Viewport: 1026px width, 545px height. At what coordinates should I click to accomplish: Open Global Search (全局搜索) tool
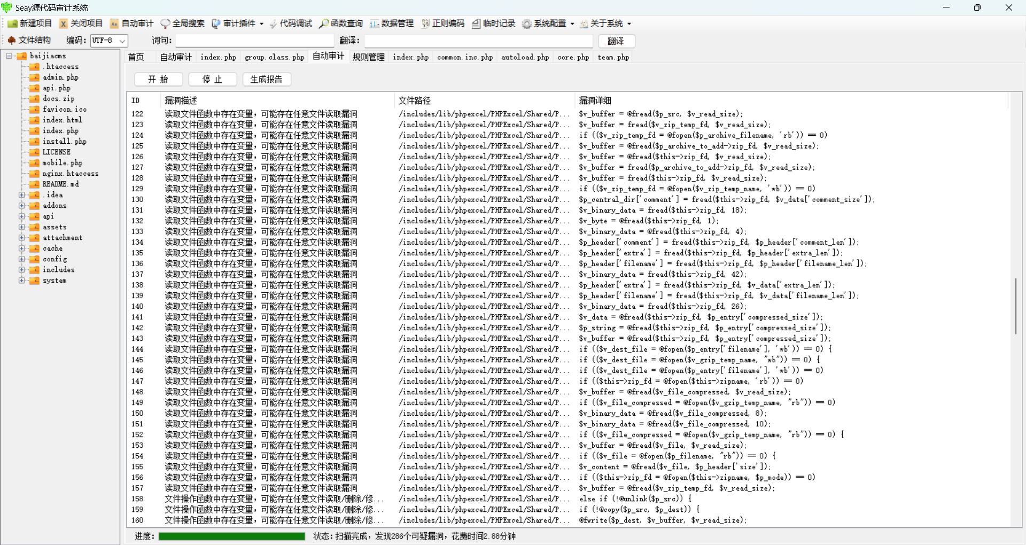click(182, 24)
